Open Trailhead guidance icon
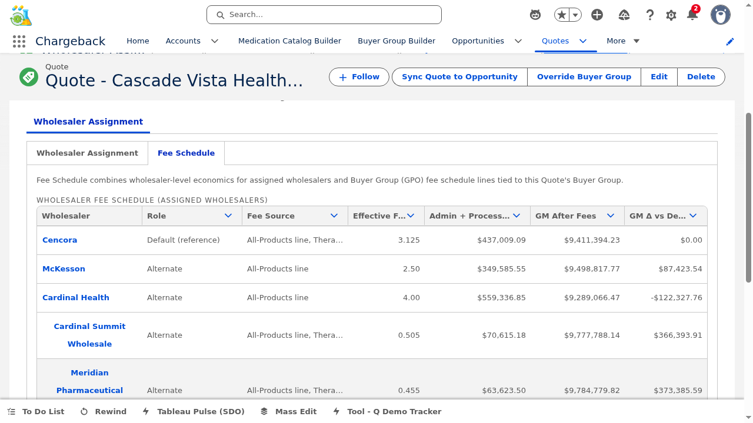Screen dimensions: 753x423 pos(624,15)
